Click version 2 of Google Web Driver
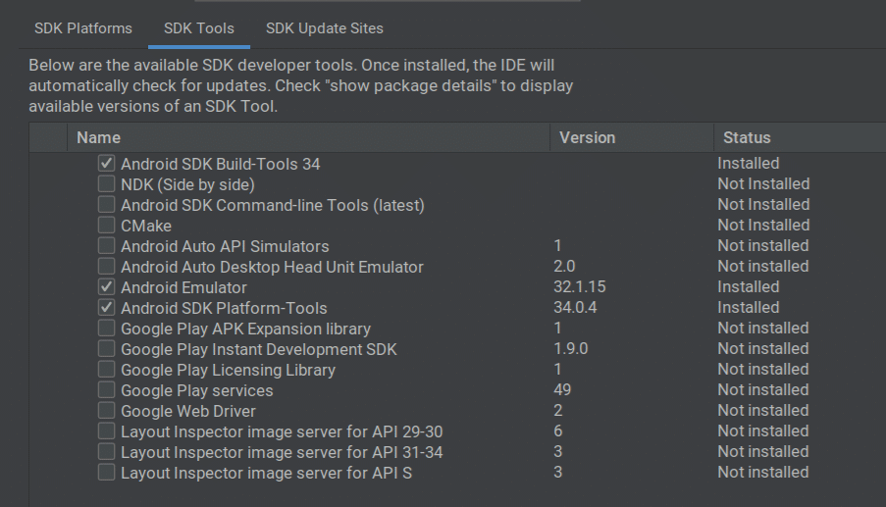 click(x=557, y=411)
